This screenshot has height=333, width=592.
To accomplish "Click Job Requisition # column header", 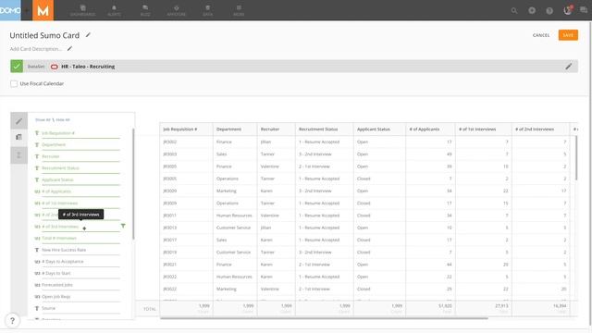I will tap(186, 129).
